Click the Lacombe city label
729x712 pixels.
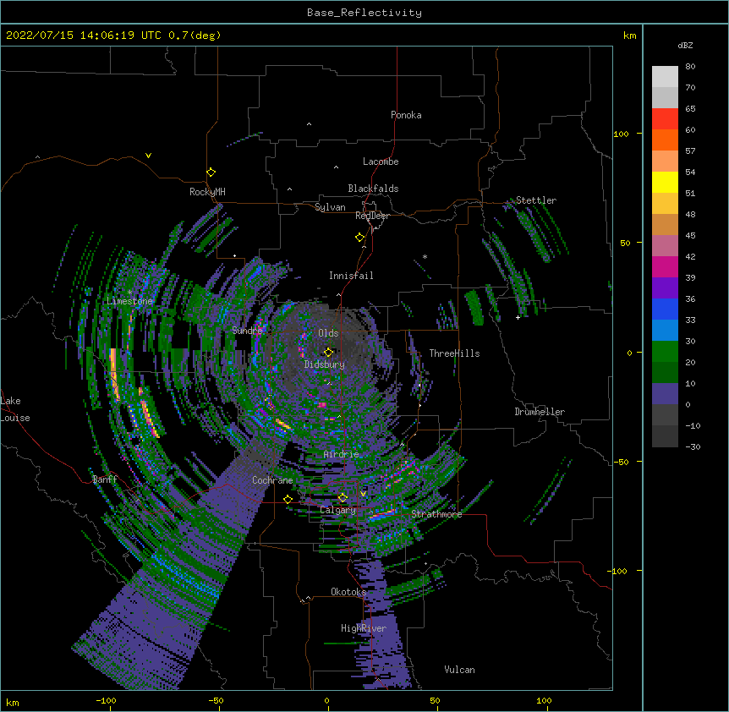(381, 162)
